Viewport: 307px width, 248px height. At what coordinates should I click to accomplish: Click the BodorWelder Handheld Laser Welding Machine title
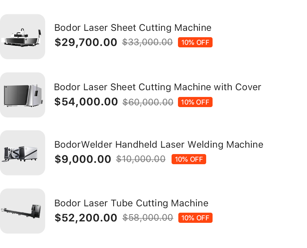[159, 145]
